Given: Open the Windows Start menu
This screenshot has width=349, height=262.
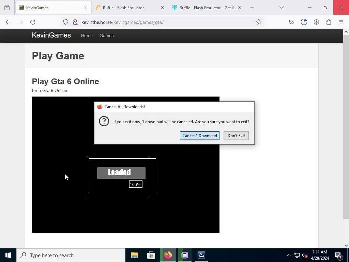Looking at the screenshot, I should 8,255.
